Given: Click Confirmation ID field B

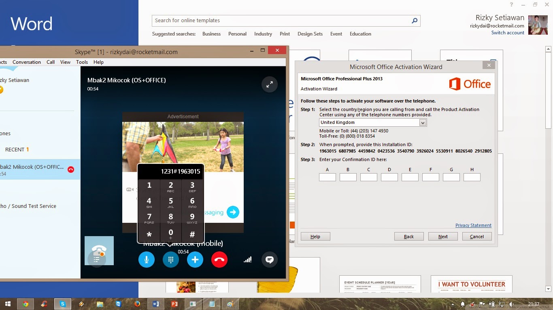Looking at the screenshot, I should click(348, 177).
